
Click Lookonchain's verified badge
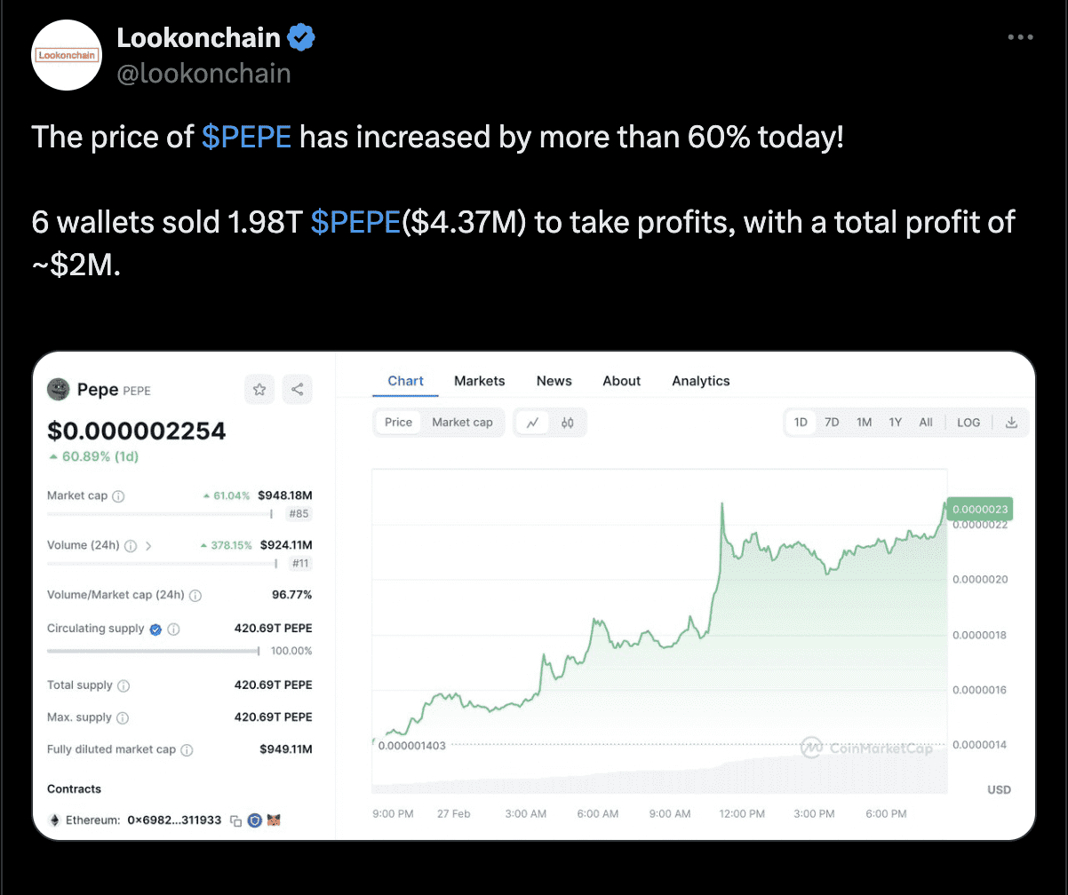pyautogui.click(x=301, y=37)
